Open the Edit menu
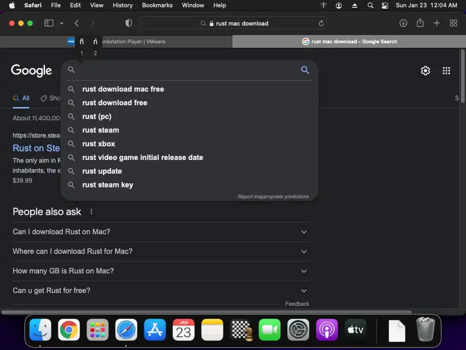The image size is (466, 350). 75,5
